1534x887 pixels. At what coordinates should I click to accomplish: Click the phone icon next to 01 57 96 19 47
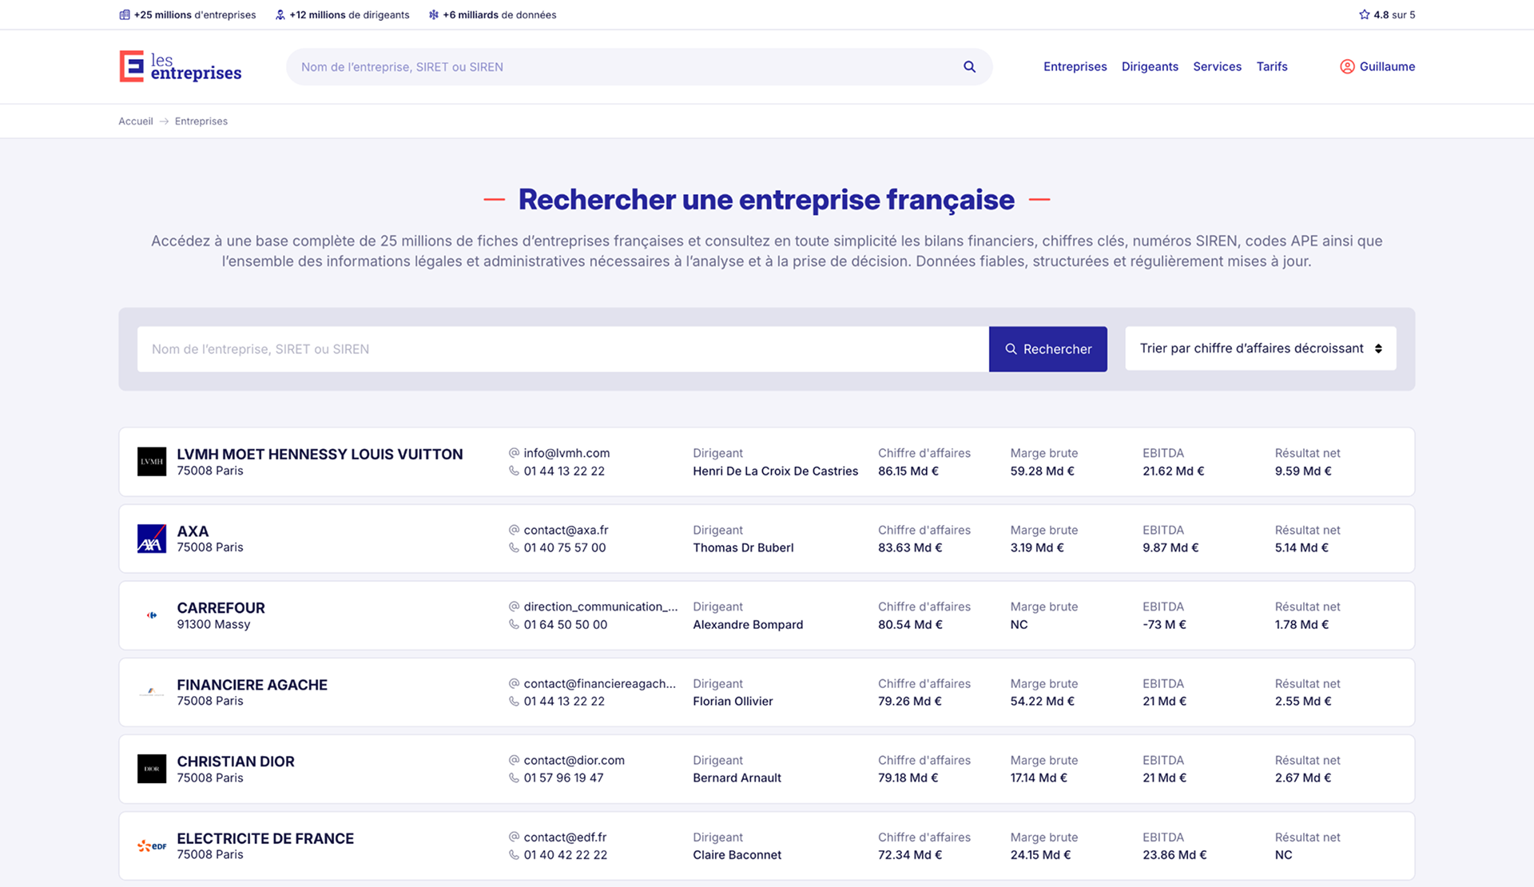coord(515,778)
